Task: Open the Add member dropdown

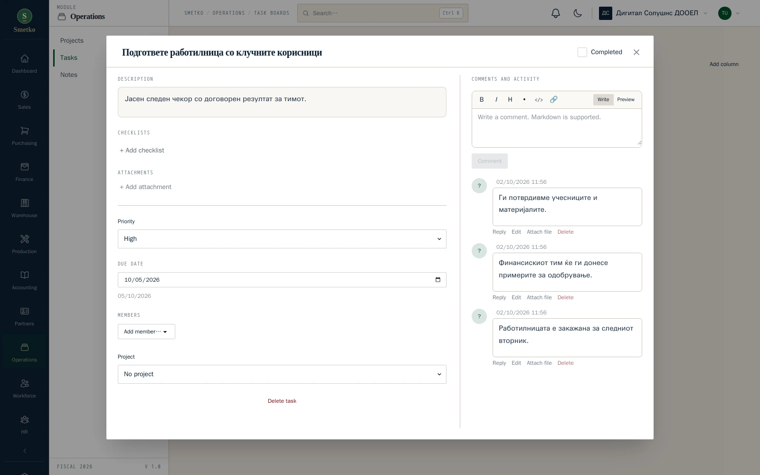Action: 146,332
